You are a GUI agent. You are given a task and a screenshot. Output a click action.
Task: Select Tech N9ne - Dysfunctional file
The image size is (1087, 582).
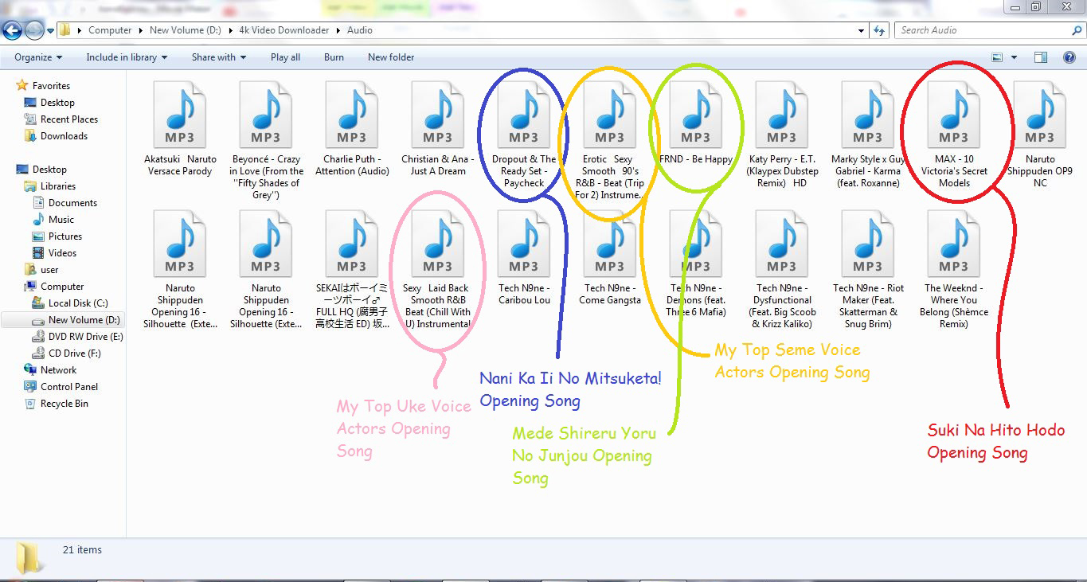point(782,271)
